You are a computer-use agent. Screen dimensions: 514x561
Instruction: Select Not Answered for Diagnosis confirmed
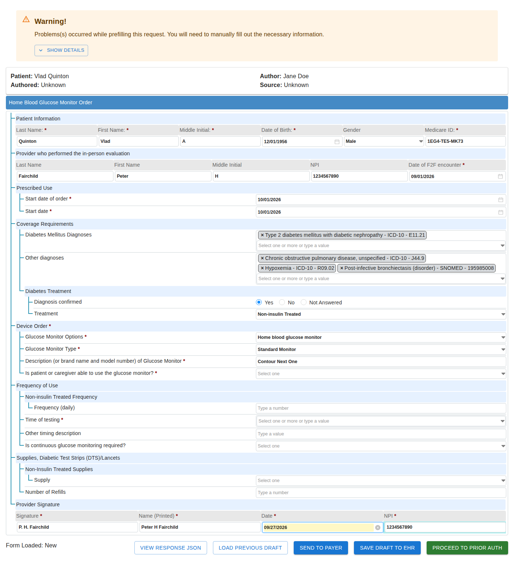pos(304,302)
